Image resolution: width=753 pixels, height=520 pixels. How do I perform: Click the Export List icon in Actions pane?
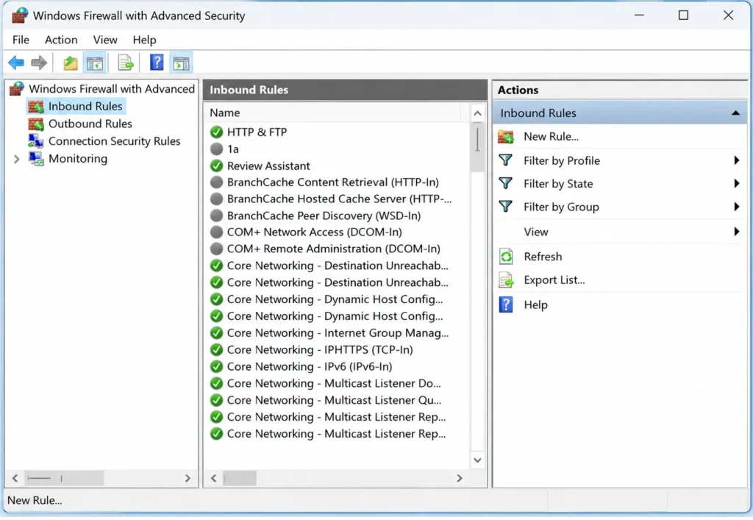(x=506, y=280)
